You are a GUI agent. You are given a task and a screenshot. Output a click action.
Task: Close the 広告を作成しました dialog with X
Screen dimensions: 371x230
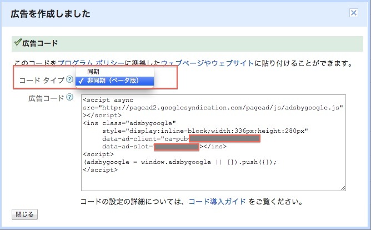click(x=353, y=13)
